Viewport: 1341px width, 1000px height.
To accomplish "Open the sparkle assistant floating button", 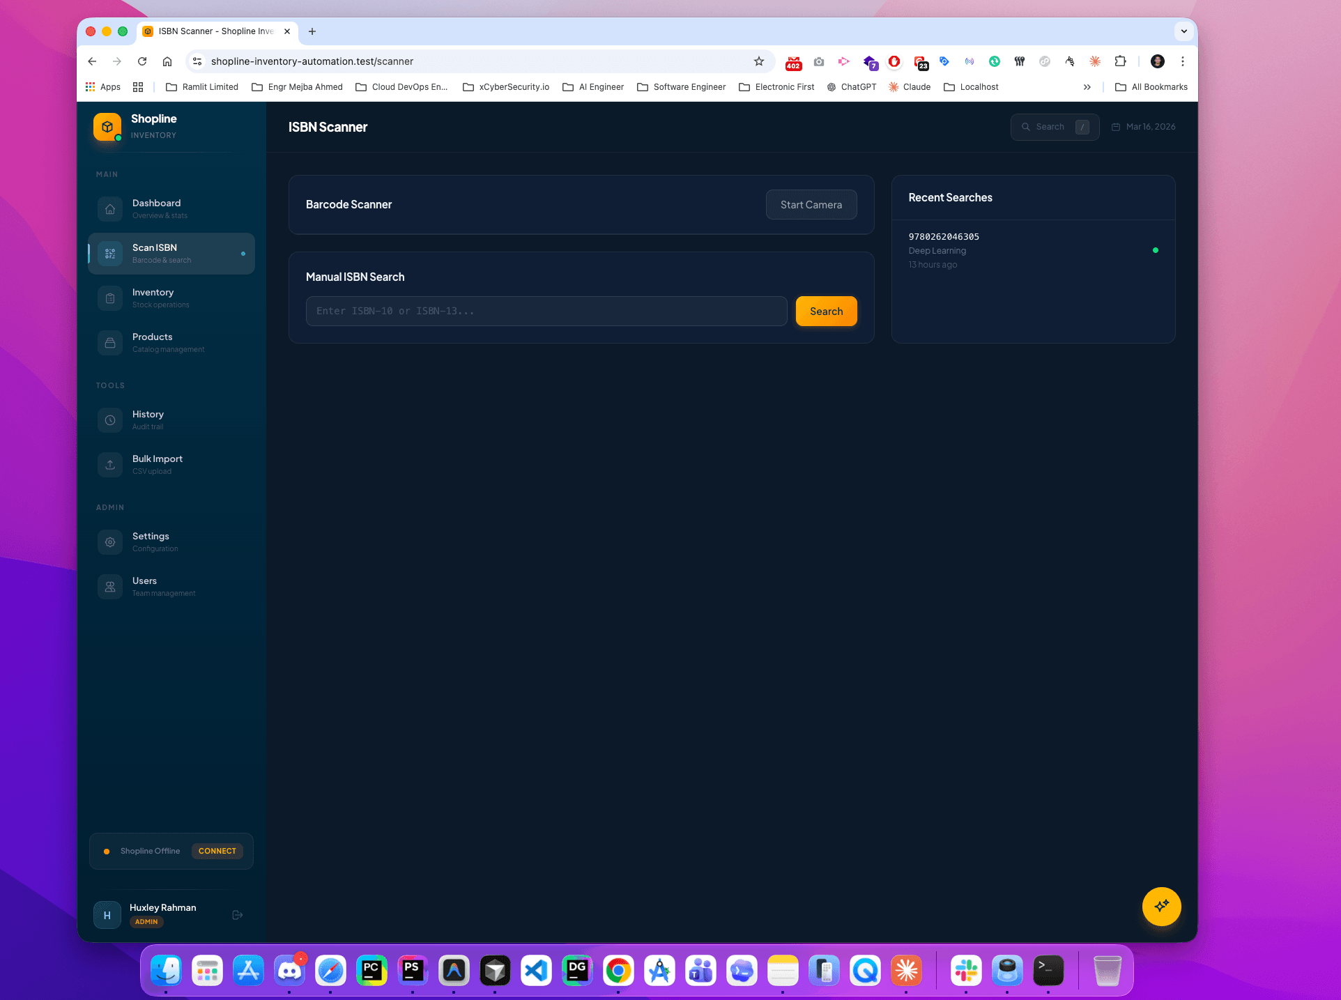I will pyautogui.click(x=1160, y=907).
